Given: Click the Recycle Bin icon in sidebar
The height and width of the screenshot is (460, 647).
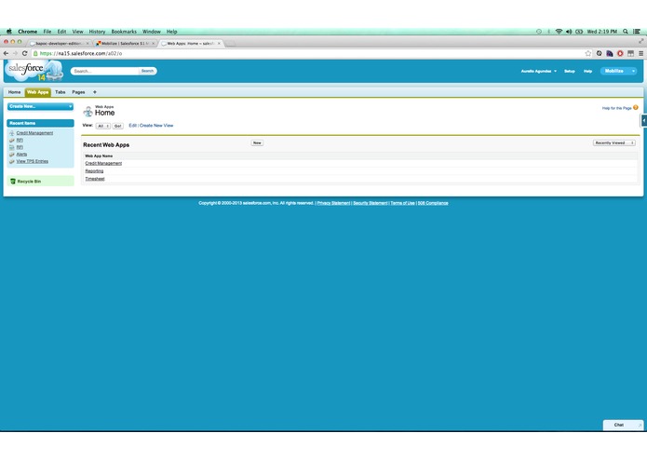Looking at the screenshot, I should (x=12, y=181).
